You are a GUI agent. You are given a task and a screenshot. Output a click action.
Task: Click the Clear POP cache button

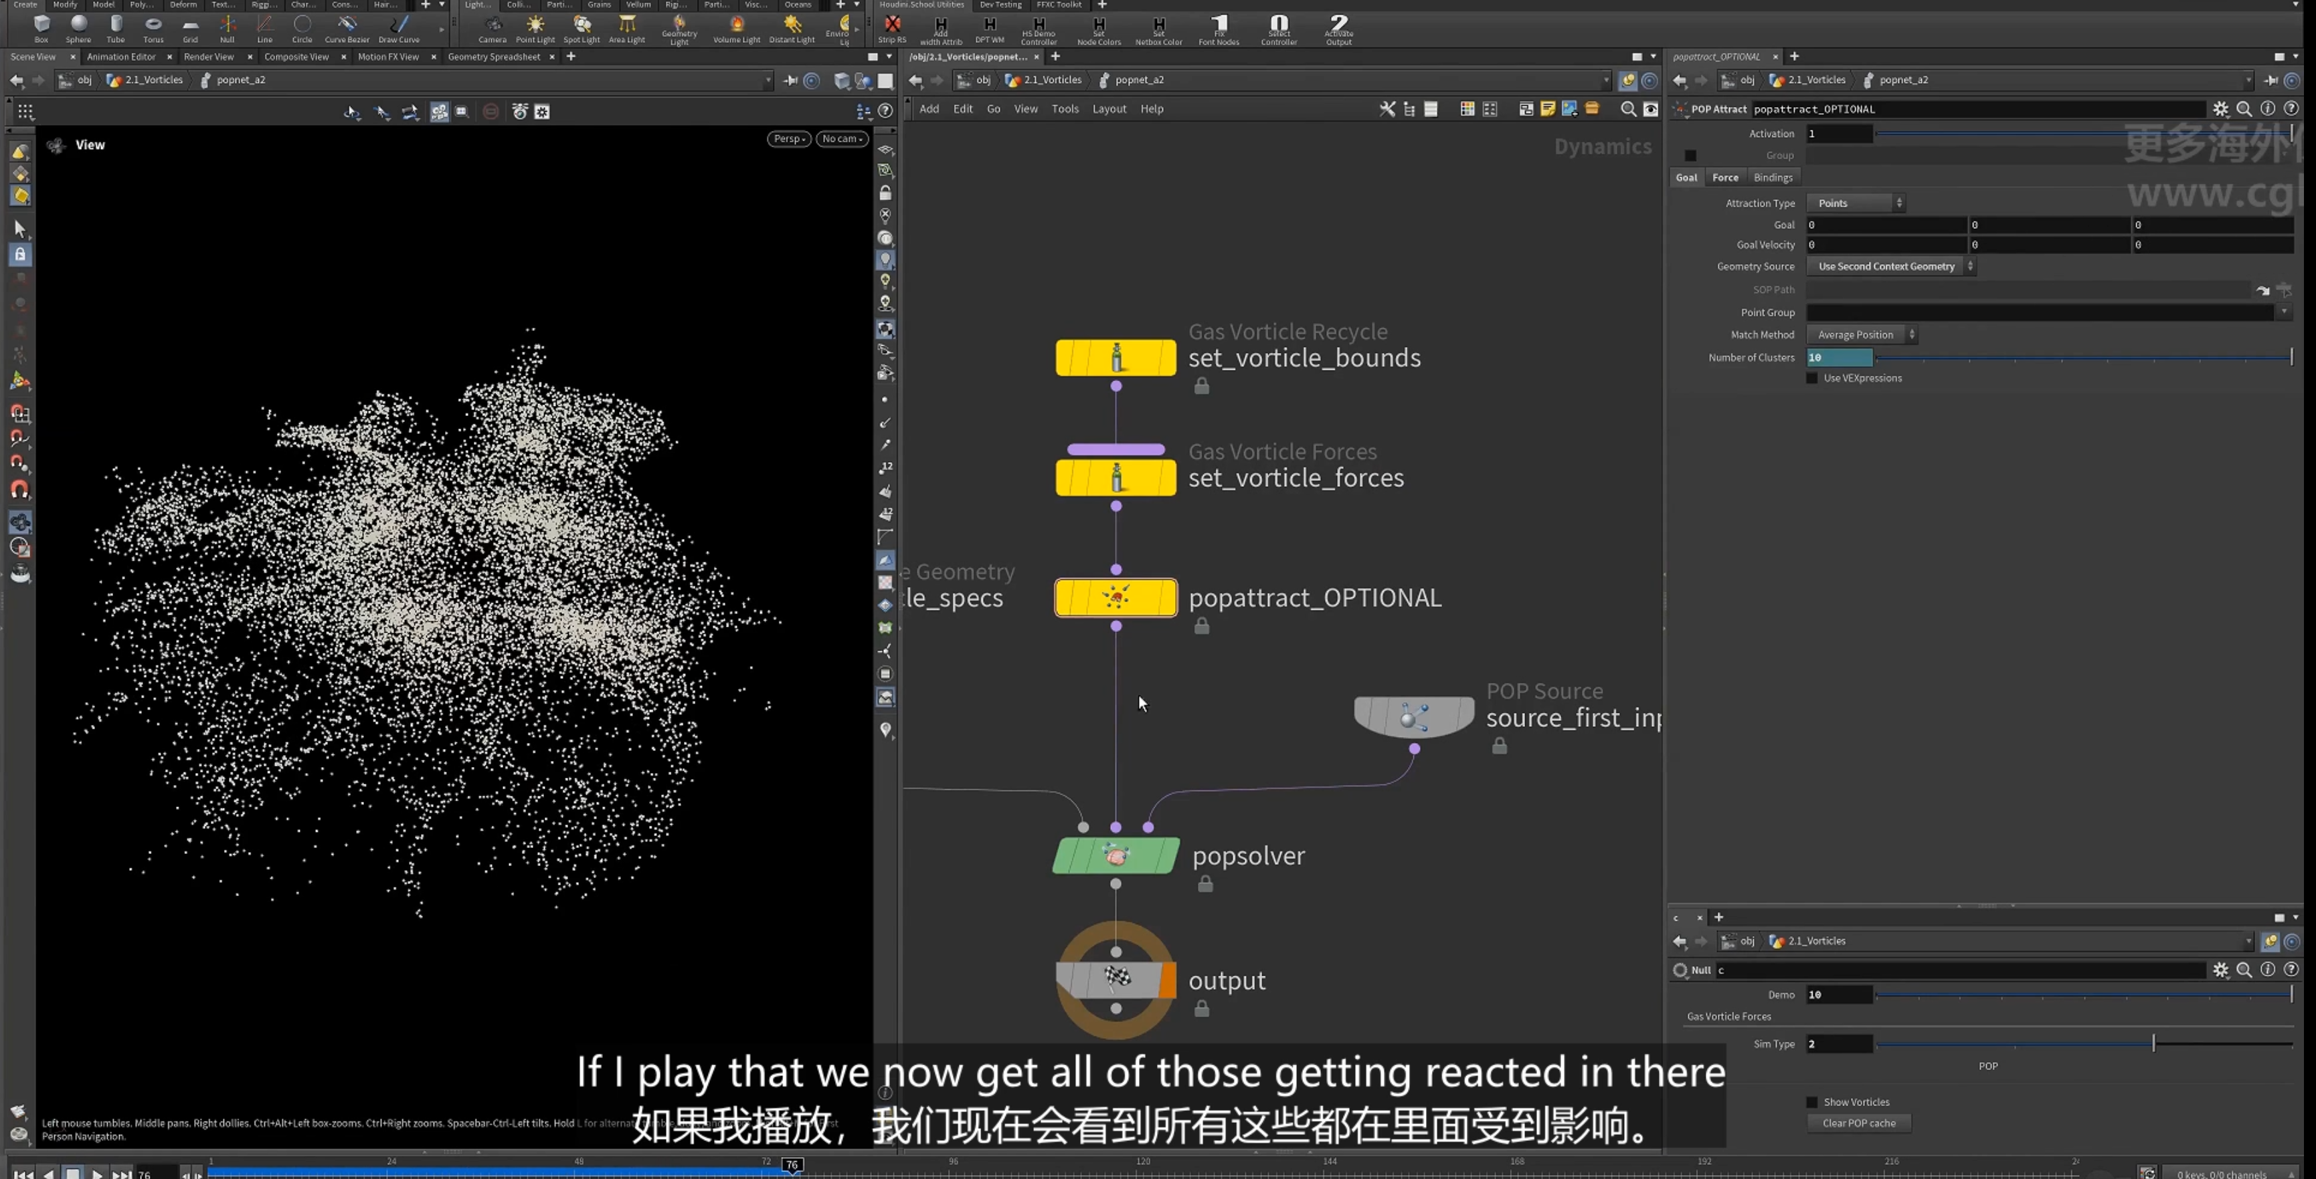click(1858, 1123)
